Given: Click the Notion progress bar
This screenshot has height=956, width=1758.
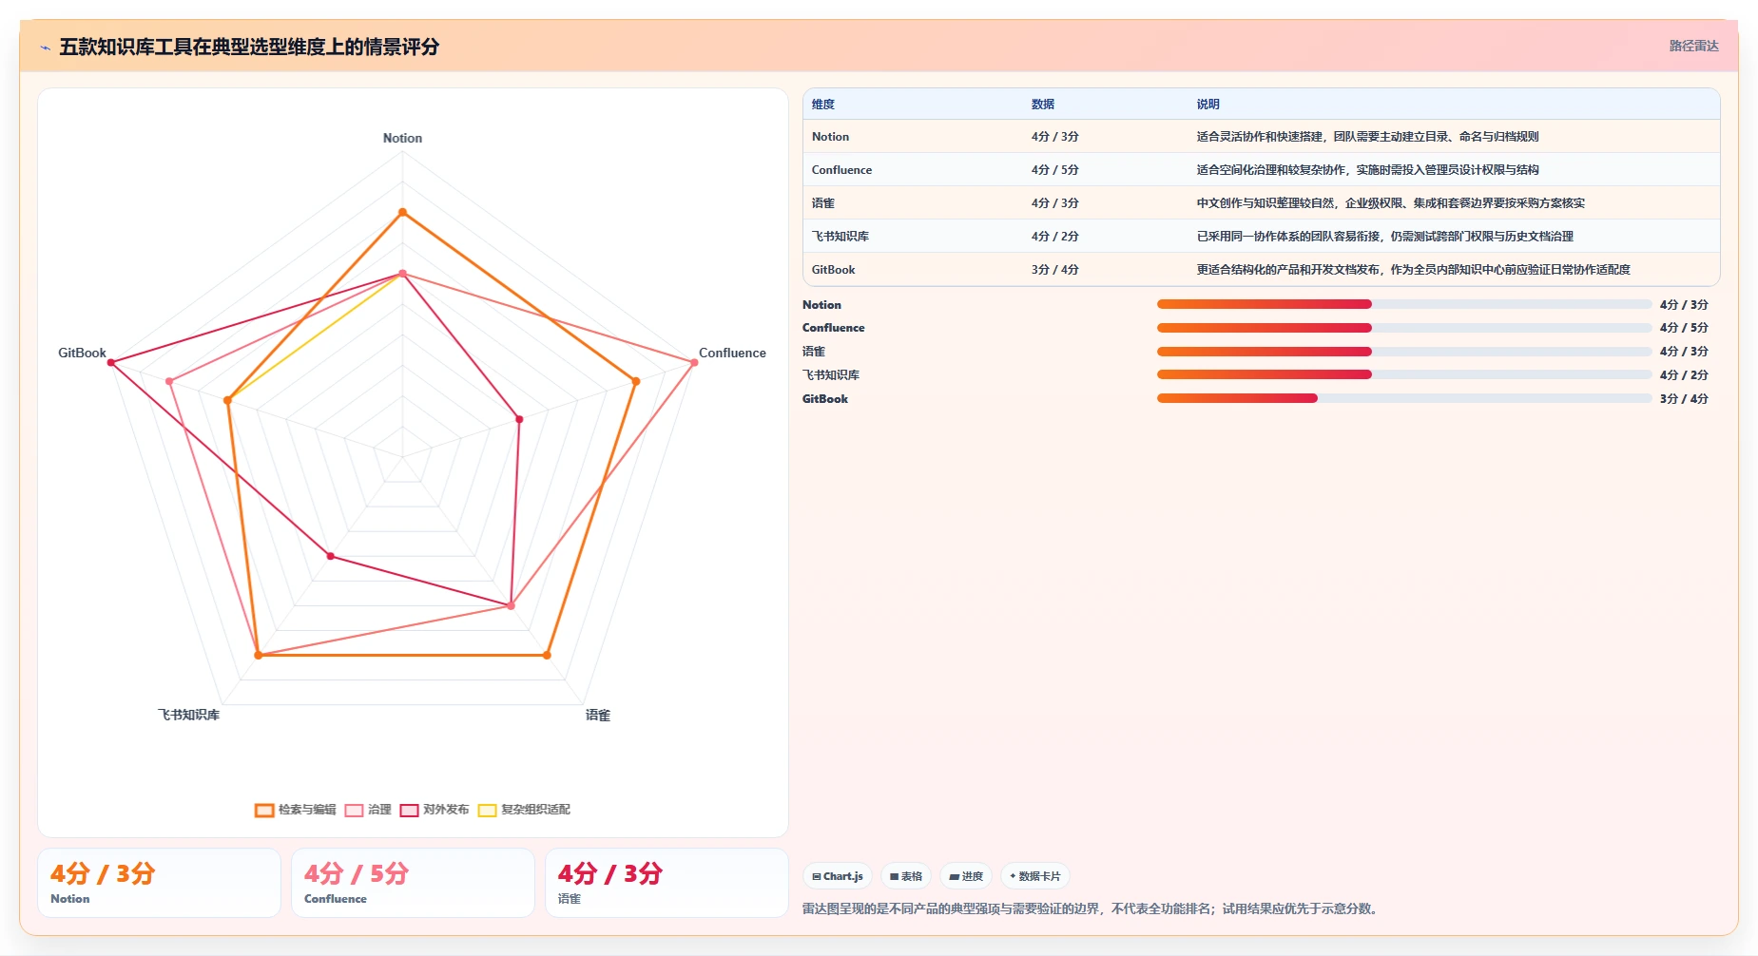Looking at the screenshot, I should (1403, 304).
